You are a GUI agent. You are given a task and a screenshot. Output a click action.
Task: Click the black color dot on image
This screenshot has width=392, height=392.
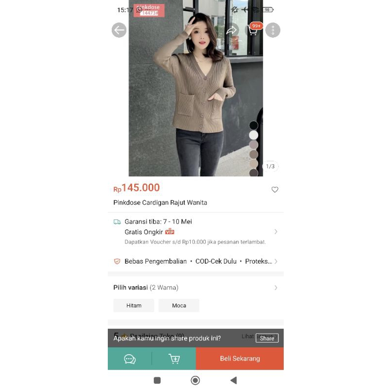click(x=253, y=125)
